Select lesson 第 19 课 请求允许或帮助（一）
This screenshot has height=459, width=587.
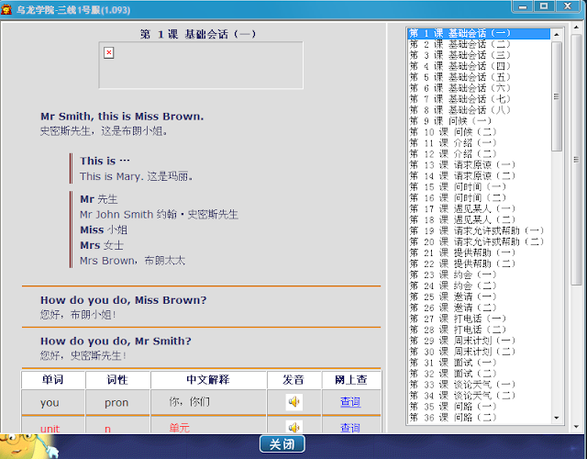[x=479, y=230]
